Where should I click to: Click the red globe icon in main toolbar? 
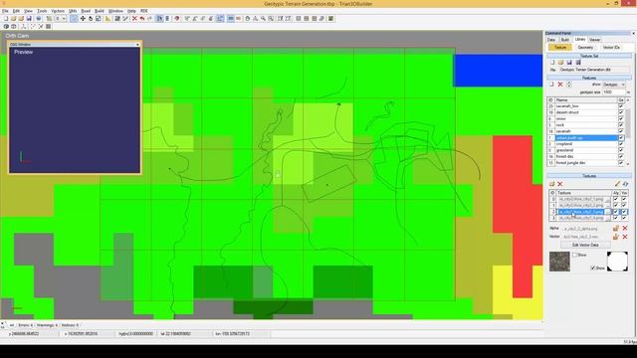click(177, 19)
